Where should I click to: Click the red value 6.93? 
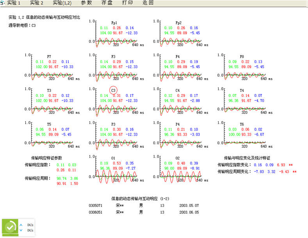pos(281,165)
